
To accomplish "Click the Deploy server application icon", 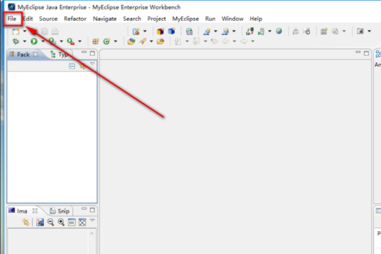I will coord(250,31).
